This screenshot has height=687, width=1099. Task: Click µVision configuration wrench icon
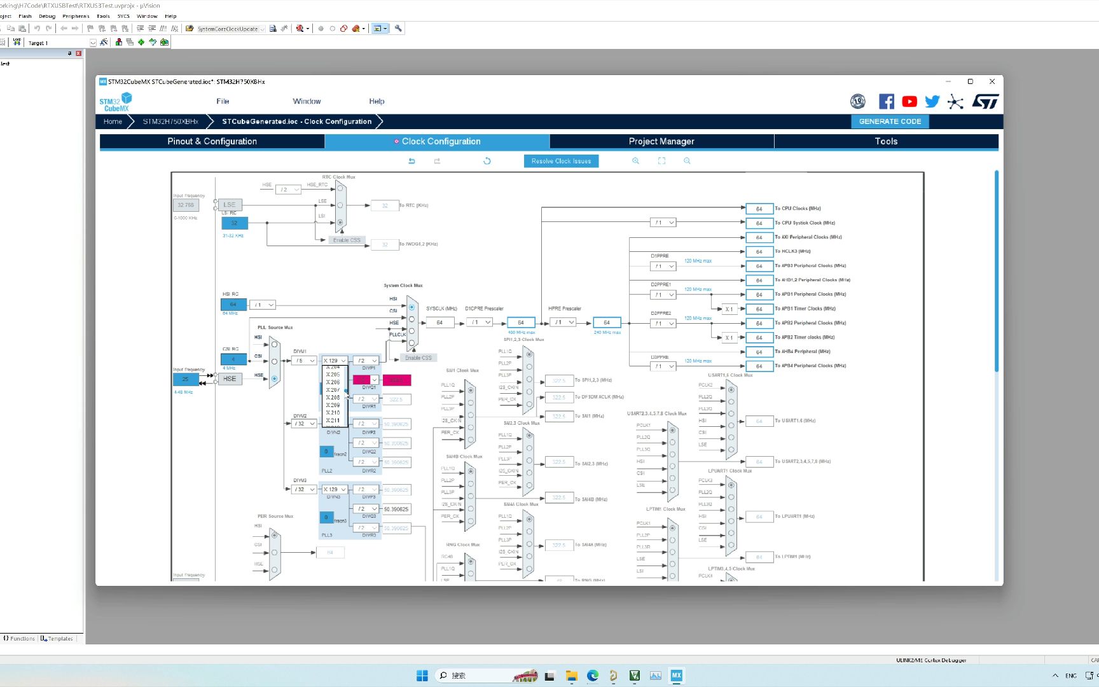(x=398, y=29)
